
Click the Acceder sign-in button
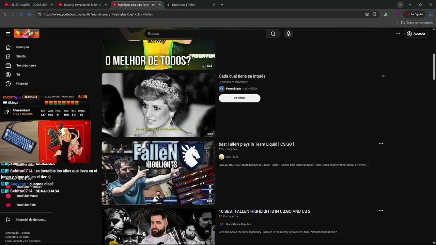[416, 34]
